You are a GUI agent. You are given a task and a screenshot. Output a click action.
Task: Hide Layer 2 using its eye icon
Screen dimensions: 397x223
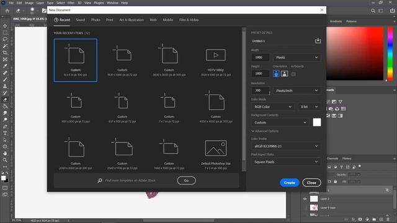(305, 199)
